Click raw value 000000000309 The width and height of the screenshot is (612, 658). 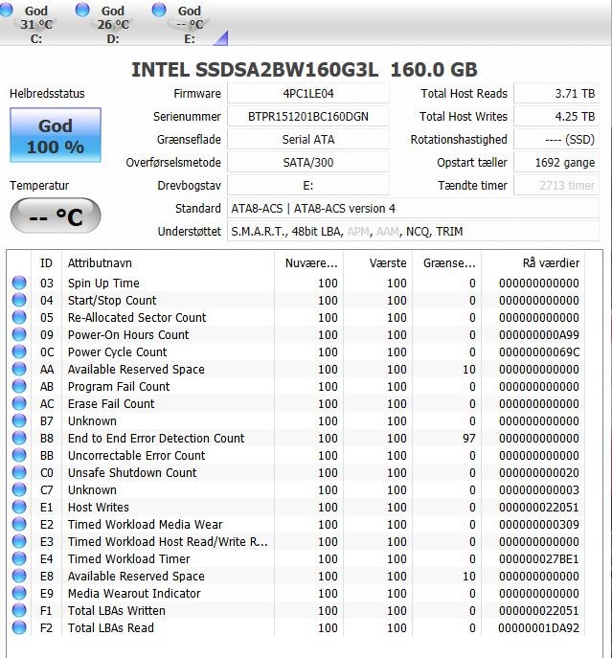[x=539, y=525]
